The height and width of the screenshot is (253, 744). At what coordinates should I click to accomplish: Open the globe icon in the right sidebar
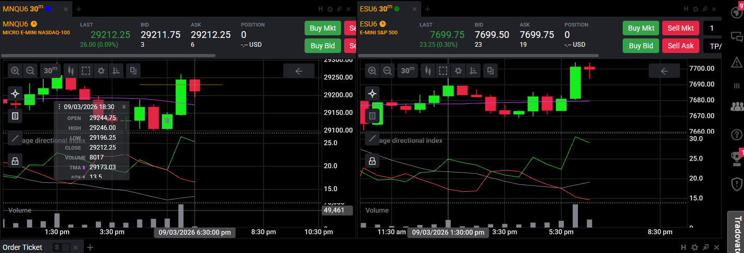(737, 11)
